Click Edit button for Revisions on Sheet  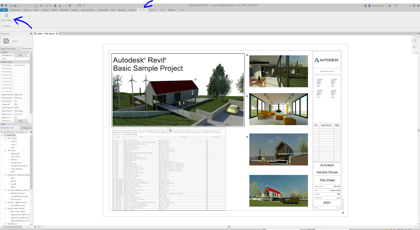tap(20, 121)
